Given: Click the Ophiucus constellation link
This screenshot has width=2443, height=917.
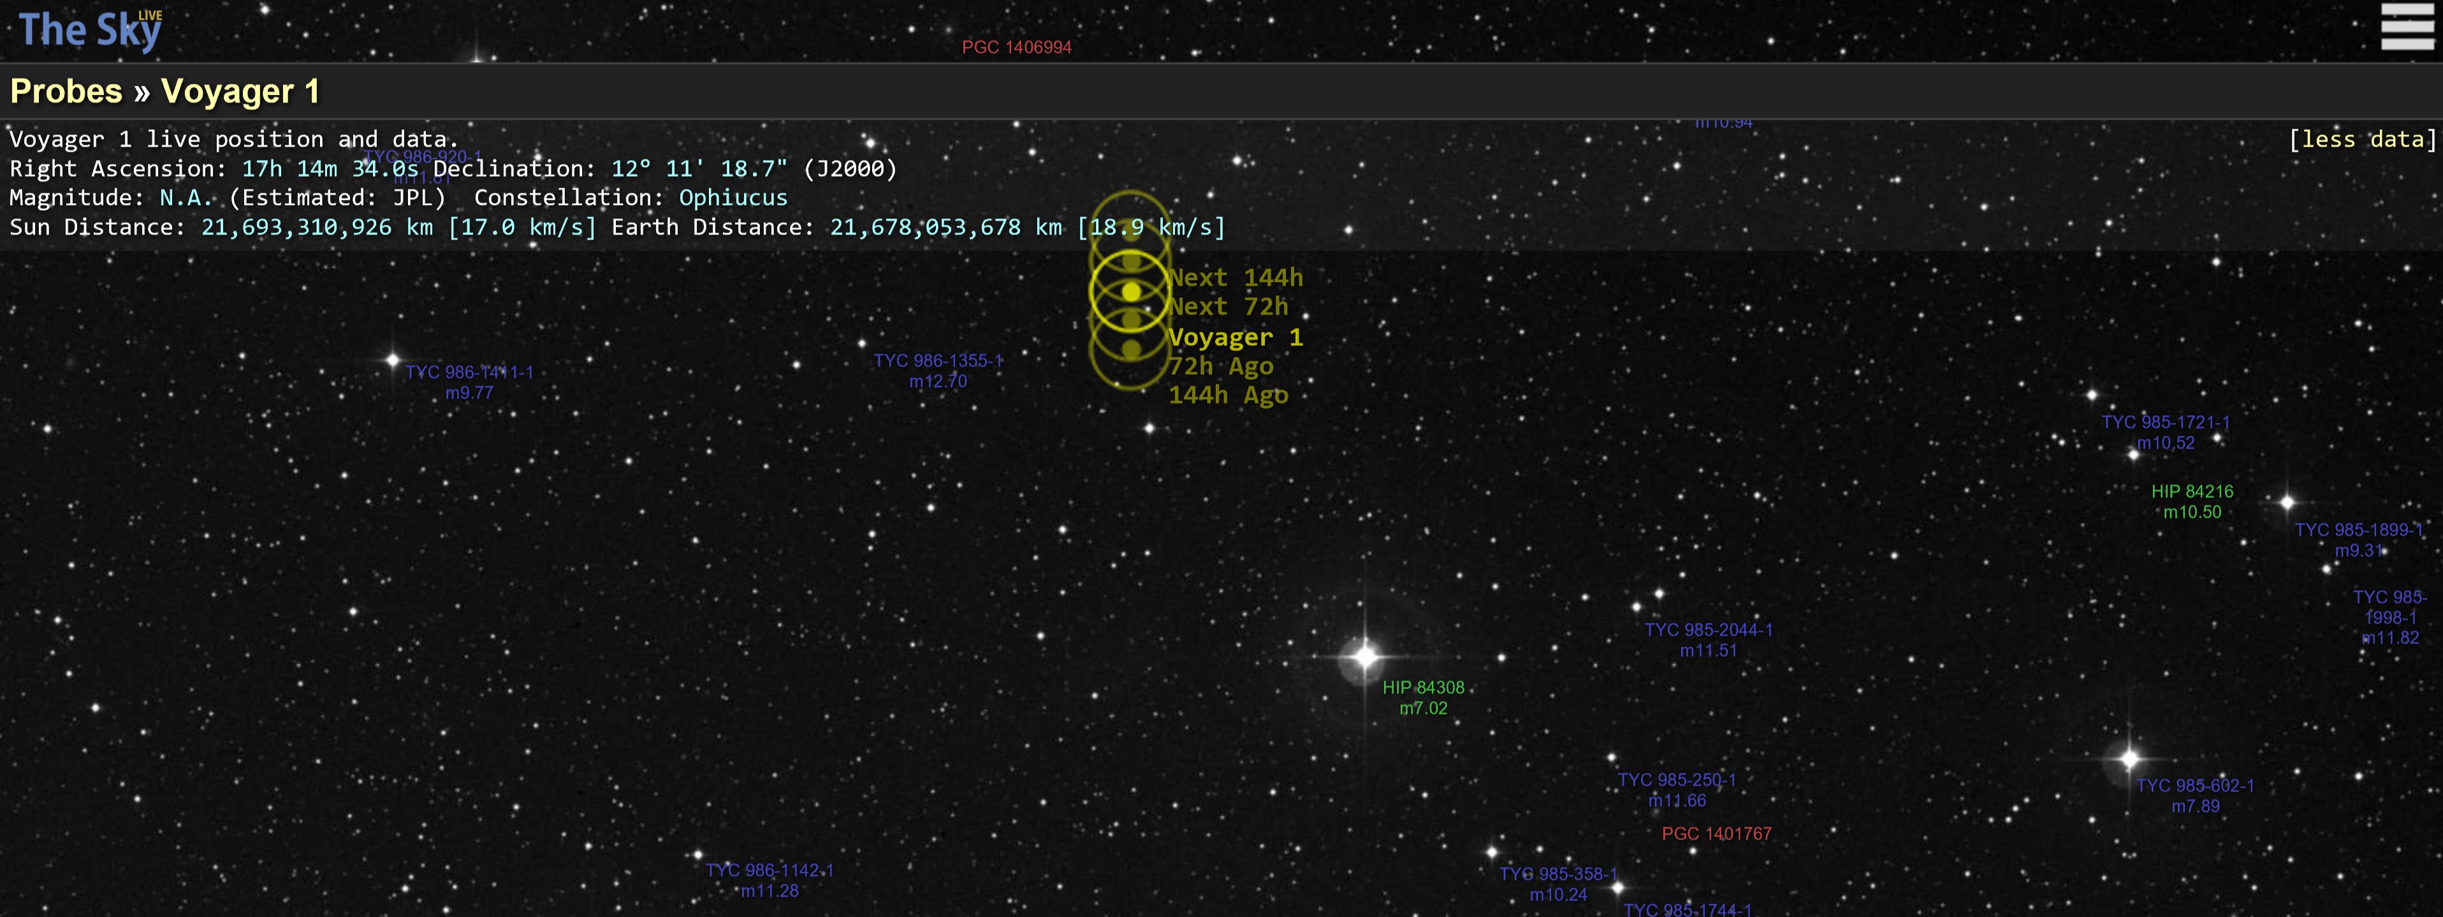Looking at the screenshot, I should pyautogui.click(x=732, y=198).
